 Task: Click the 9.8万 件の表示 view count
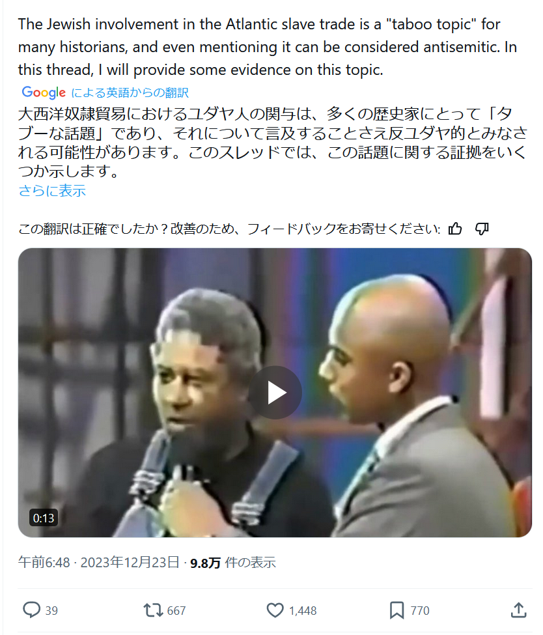pos(233,563)
